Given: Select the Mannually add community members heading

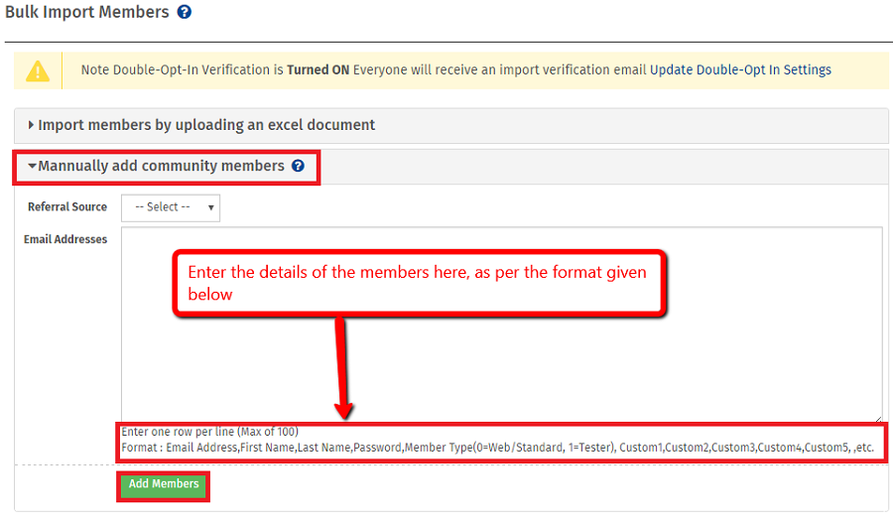Looking at the screenshot, I should (162, 167).
